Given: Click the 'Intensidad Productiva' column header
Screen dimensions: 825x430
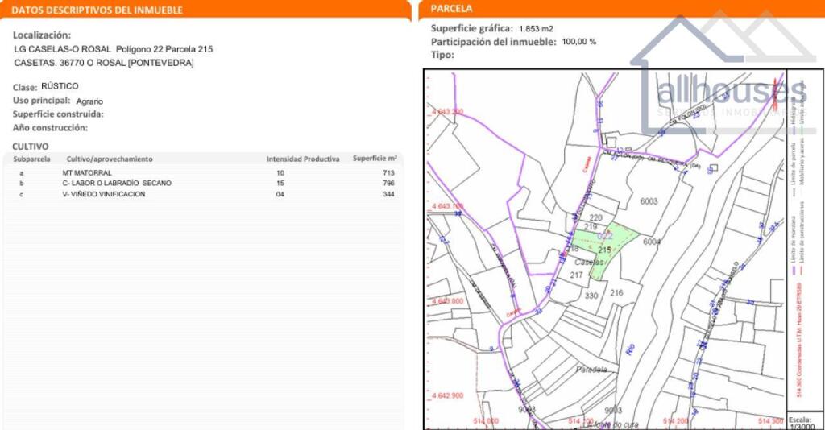Looking at the screenshot, I should (303, 159).
